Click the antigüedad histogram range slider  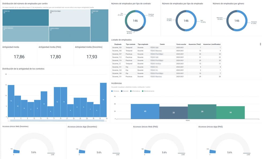(x=57, y=120)
